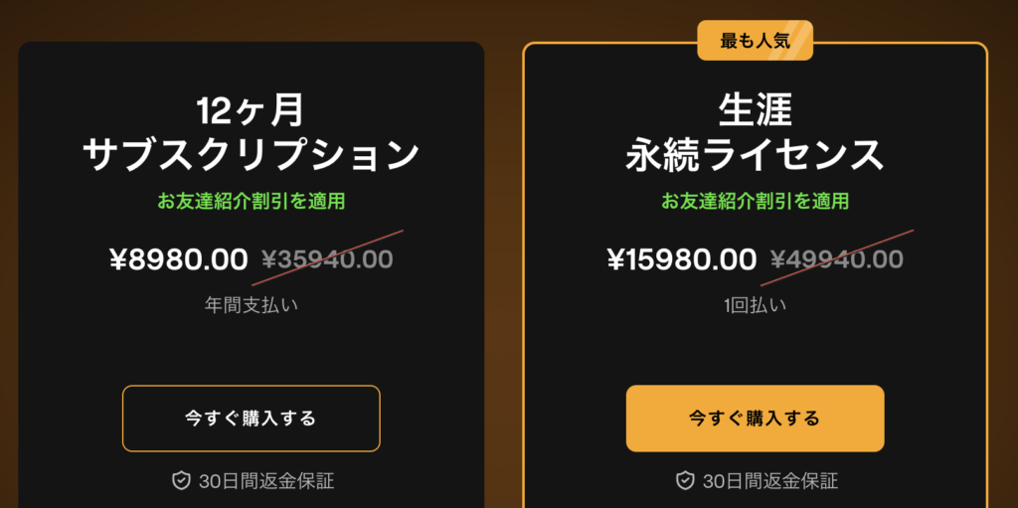Click the 年間支払い label
Image resolution: width=1018 pixels, height=508 pixels.
(251, 305)
